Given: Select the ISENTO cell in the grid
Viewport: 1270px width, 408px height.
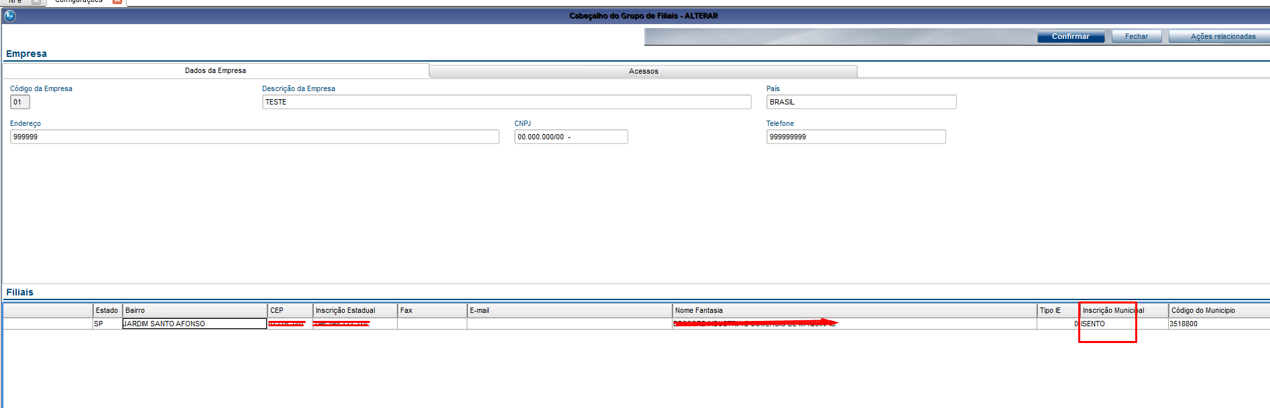Looking at the screenshot, I should coord(1124,324).
